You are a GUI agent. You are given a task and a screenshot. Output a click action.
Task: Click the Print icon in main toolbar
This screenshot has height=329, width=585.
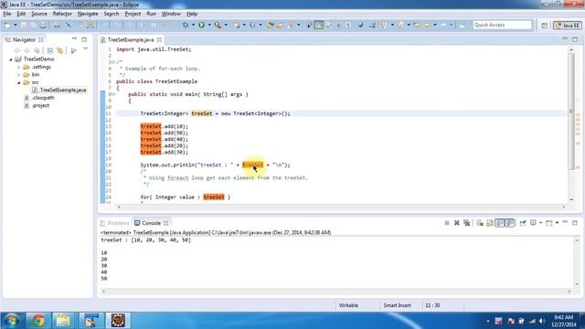pyautogui.click(x=57, y=25)
